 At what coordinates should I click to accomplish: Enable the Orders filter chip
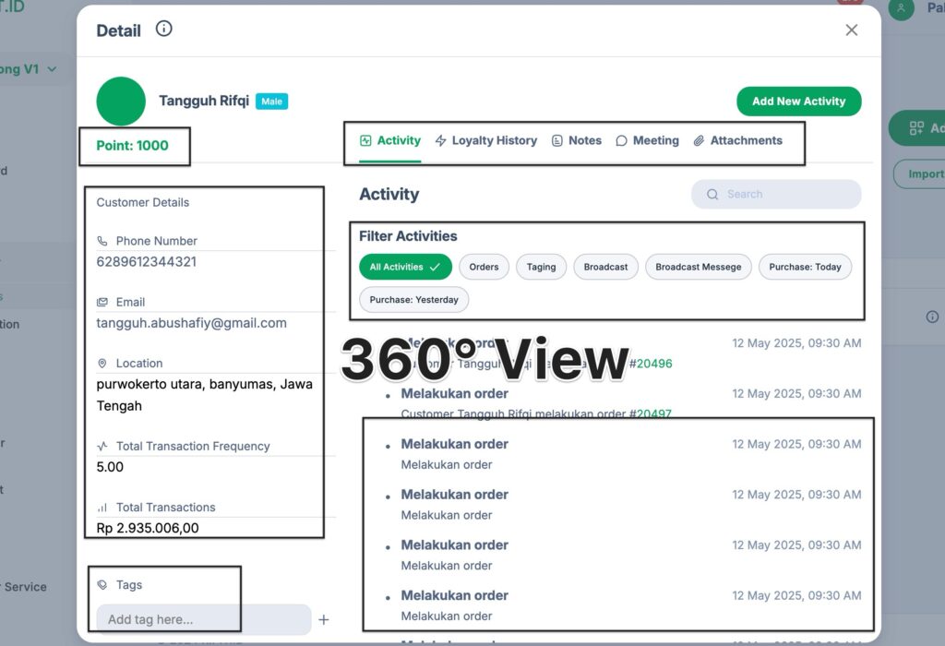pos(484,268)
